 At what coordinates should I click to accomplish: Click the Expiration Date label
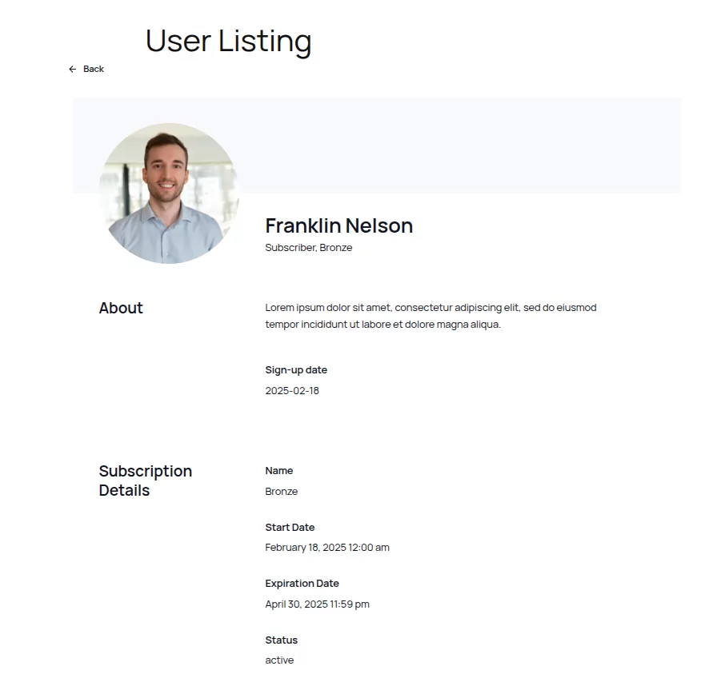[x=302, y=584]
